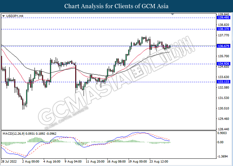233x166 pixels.
Task: Click the 0.9003 MACD scale value
Action: 223,133
